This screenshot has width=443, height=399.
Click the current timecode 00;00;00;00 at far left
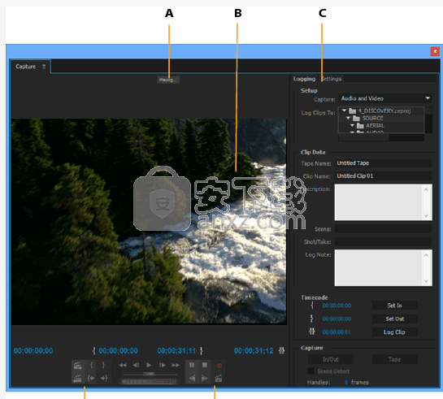pos(33,351)
